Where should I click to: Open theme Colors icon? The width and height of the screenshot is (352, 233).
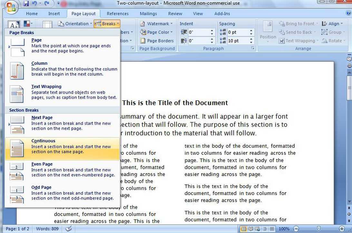[27, 23]
